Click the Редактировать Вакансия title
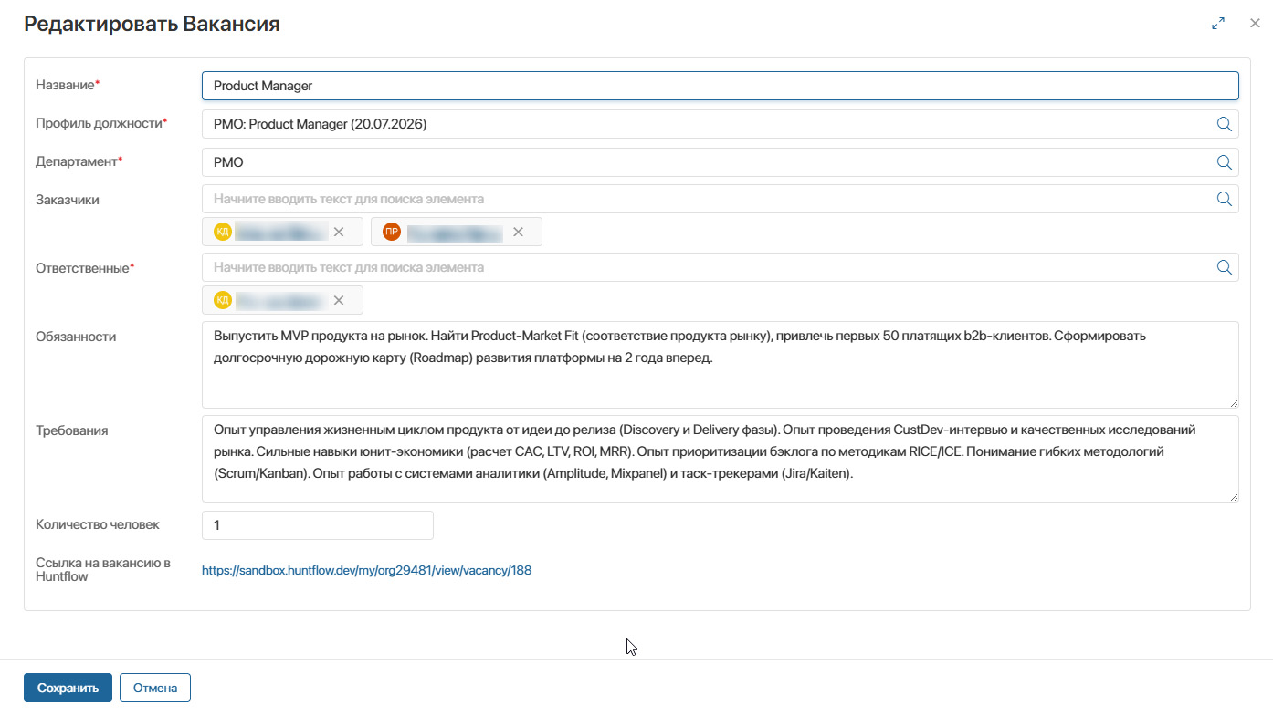The image size is (1273, 715). (152, 24)
